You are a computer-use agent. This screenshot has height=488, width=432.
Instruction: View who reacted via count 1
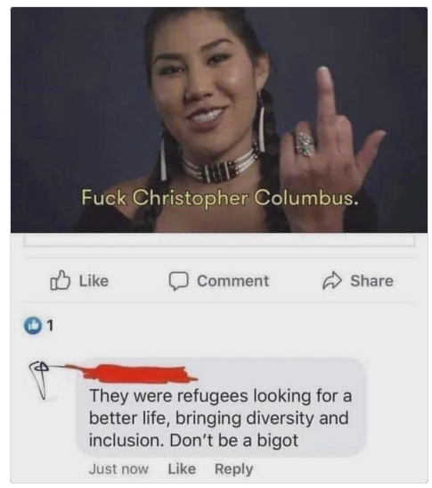pyautogui.click(x=51, y=326)
